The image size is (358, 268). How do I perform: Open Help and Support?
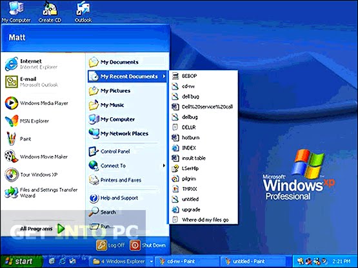pos(114,198)
